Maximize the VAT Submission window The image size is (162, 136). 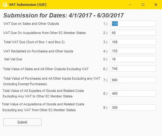pos(143,5)
